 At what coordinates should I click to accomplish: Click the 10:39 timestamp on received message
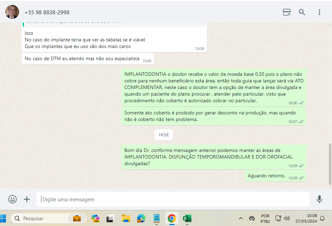click(x=199, y=49)
